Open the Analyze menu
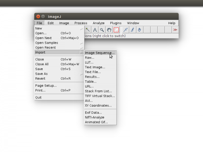The image size is (203, 152). pos(98,23)
